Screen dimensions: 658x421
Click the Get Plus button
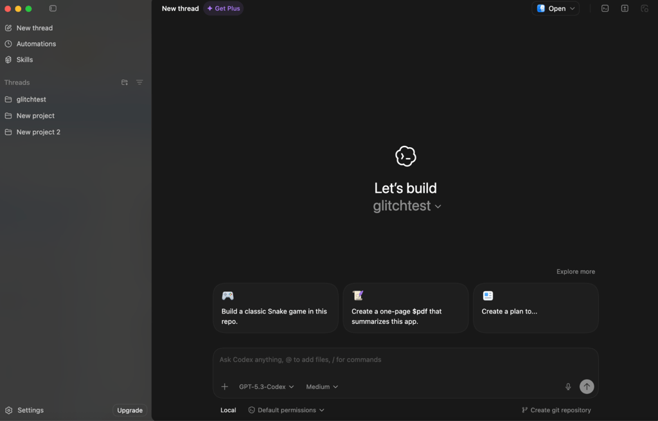pos(224,8)
